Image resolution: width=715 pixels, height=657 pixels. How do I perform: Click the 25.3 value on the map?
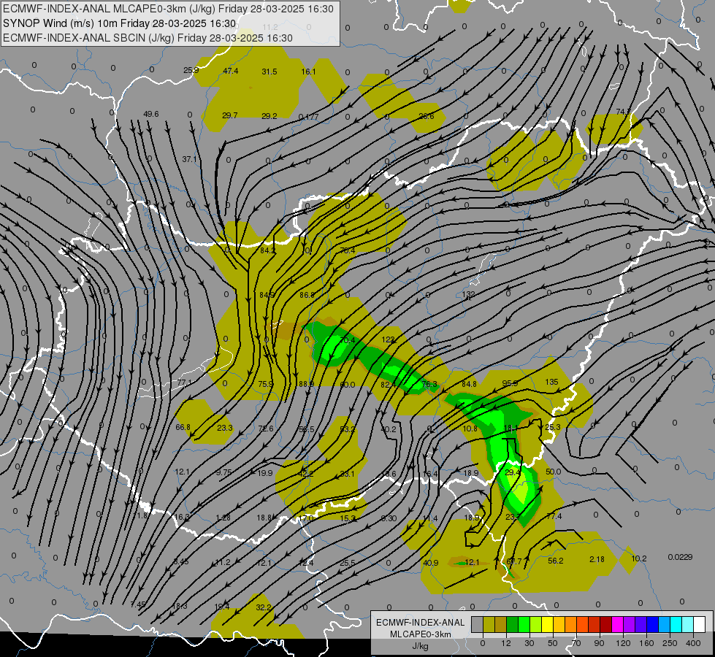pos(553,427)
